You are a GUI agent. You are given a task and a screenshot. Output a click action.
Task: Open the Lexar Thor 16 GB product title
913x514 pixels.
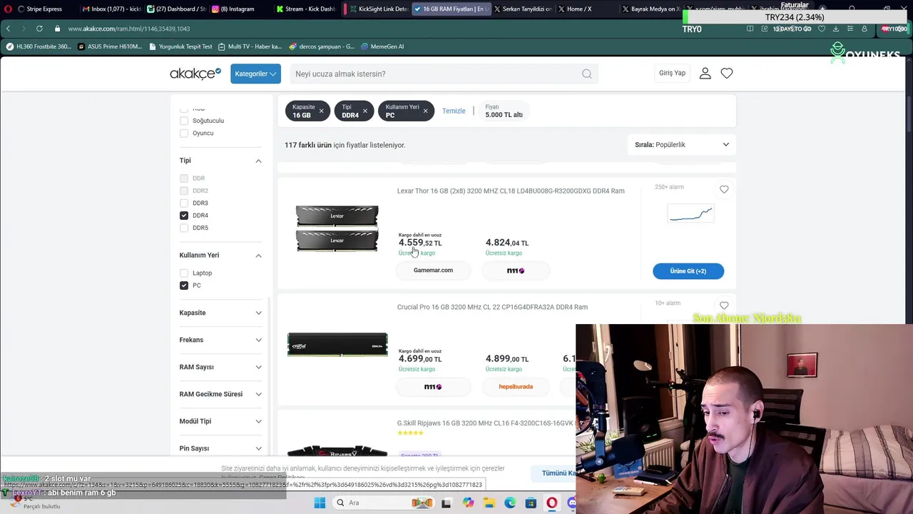pyautogui.click(x=511, y=191)
